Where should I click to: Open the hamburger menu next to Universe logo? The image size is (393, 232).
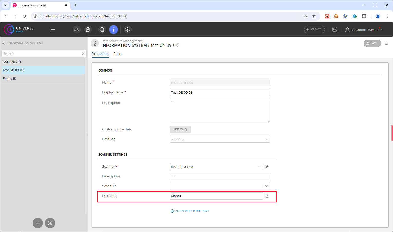point(53,30)
